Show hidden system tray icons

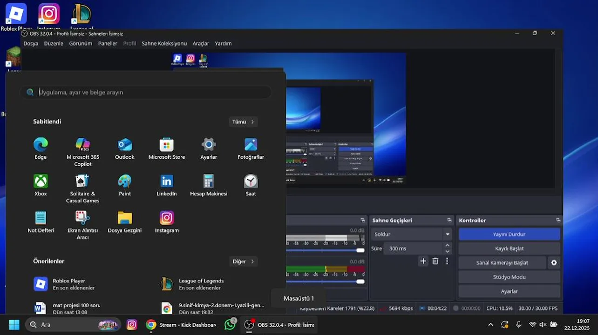pyautogui.click(x=490, y=324)
